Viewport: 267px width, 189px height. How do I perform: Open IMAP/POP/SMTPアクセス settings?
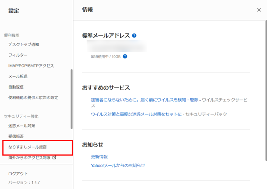pyautogui.click(x=31, y=66)
